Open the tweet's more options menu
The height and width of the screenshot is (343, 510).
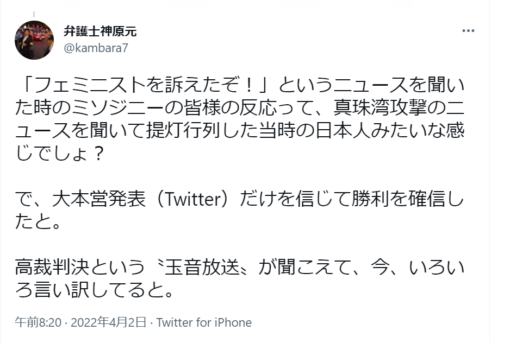(x=468, y=31)
